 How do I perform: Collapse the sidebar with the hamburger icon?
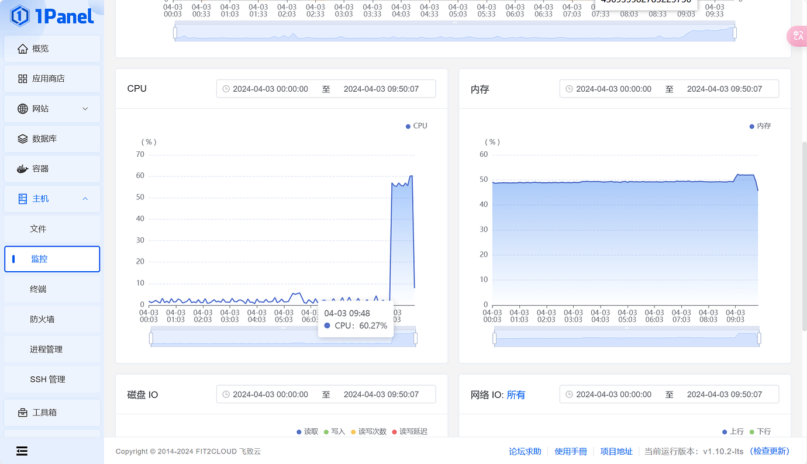22,451
